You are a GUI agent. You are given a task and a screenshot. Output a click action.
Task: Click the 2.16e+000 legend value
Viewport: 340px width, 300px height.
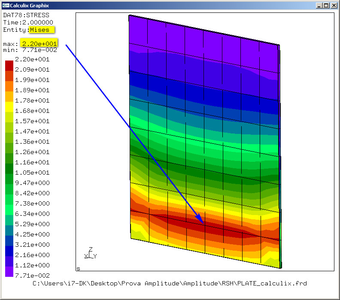32,255
